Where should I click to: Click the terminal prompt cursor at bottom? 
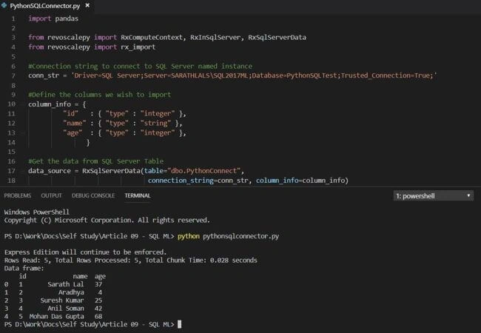pos(180,324)
